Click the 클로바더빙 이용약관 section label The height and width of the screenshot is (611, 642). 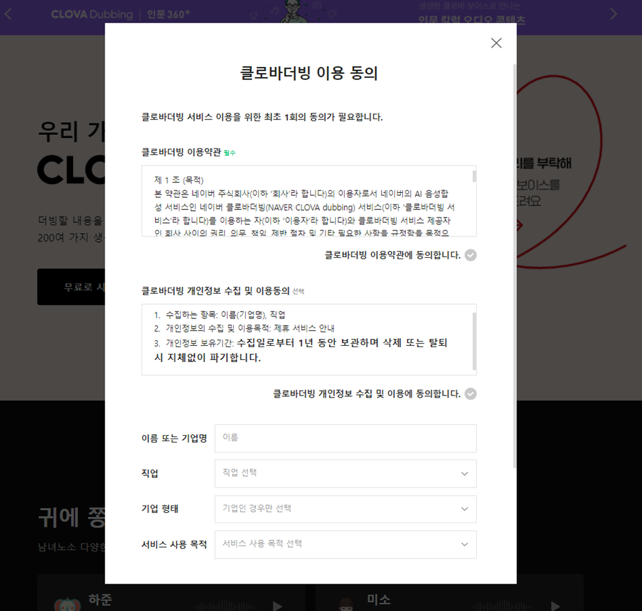[x=181, y=152]
